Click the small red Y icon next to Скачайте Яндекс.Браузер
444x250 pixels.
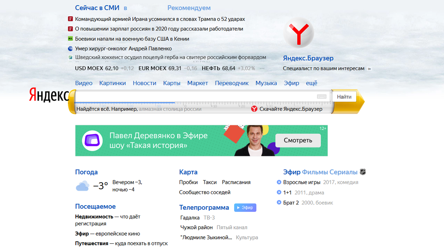click(x=254, y=109)
